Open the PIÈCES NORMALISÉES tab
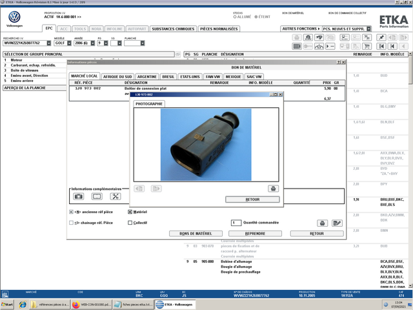 tap(219, 28)
